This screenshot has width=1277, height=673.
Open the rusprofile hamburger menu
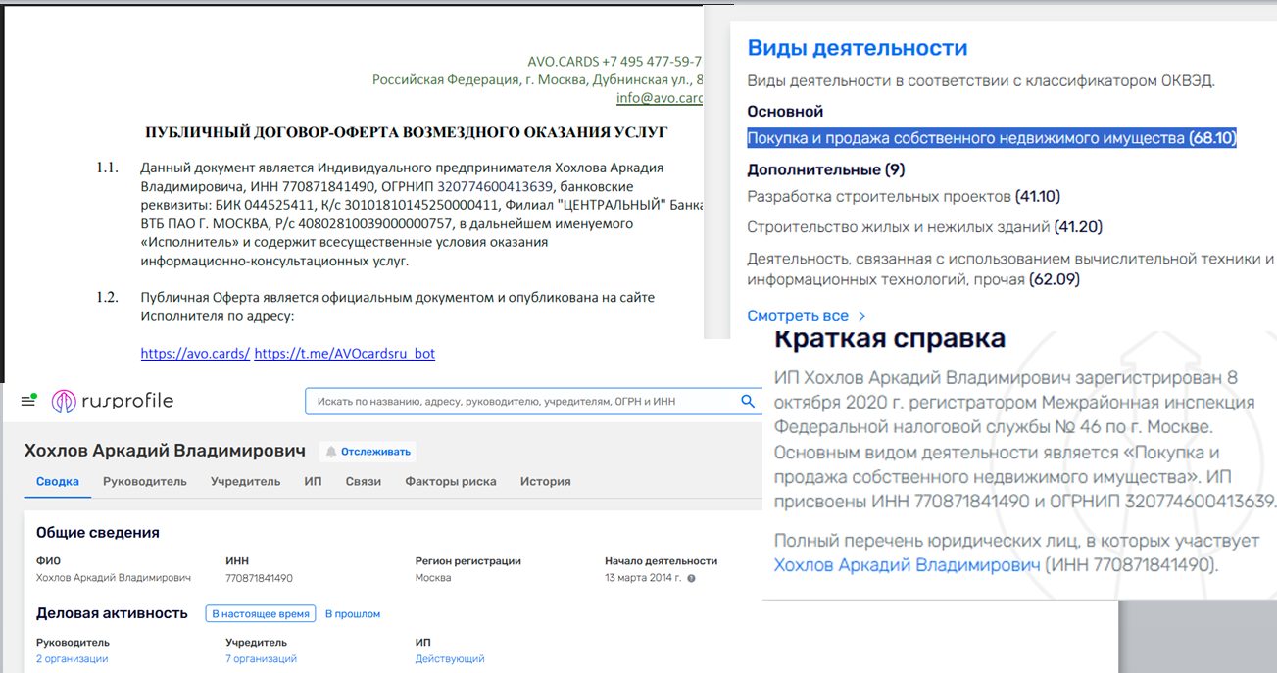click(x=26, y=401)
